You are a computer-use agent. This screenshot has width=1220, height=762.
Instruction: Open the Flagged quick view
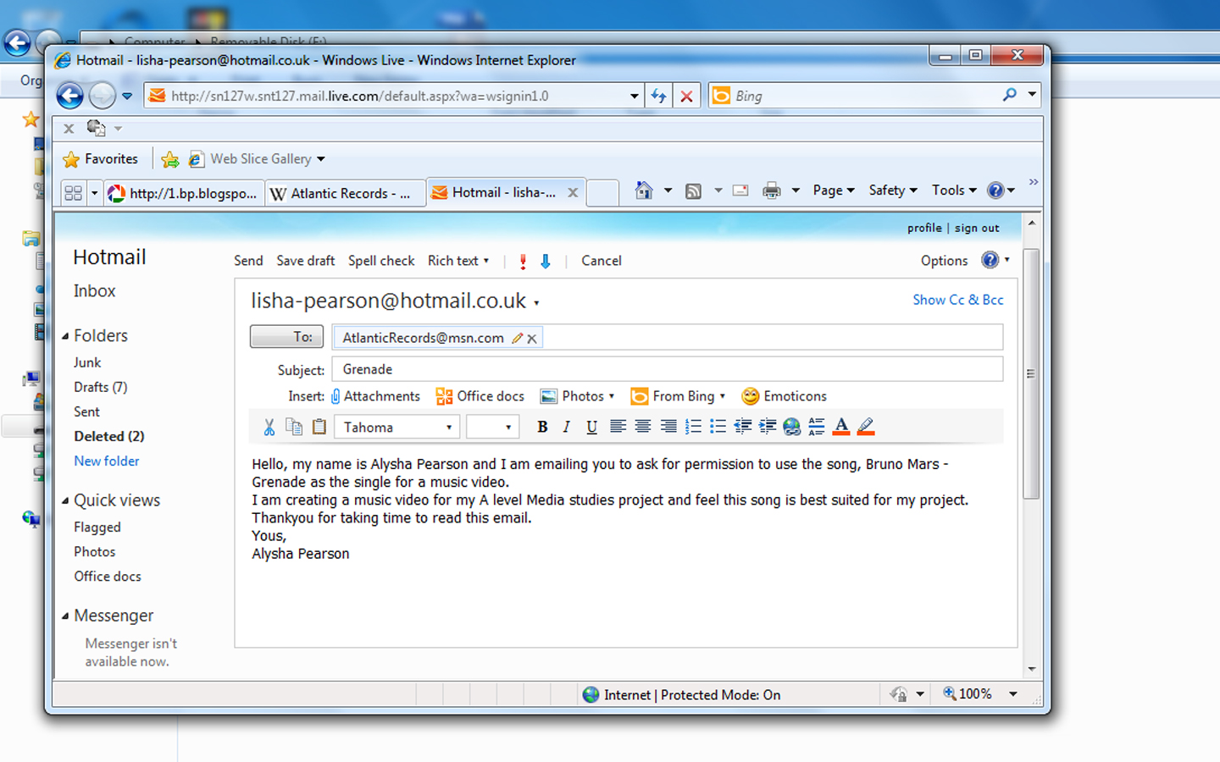point(97,527)
